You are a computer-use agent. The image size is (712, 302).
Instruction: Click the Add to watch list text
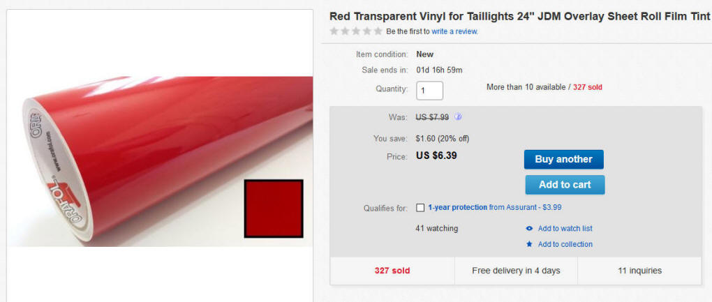565,229
